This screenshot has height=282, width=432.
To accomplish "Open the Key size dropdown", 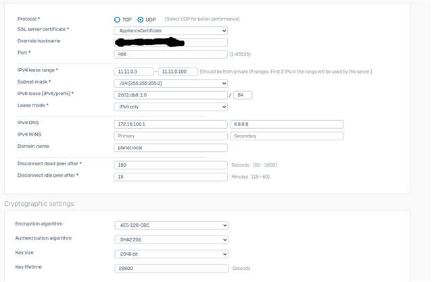I will (x=171, y=254).
